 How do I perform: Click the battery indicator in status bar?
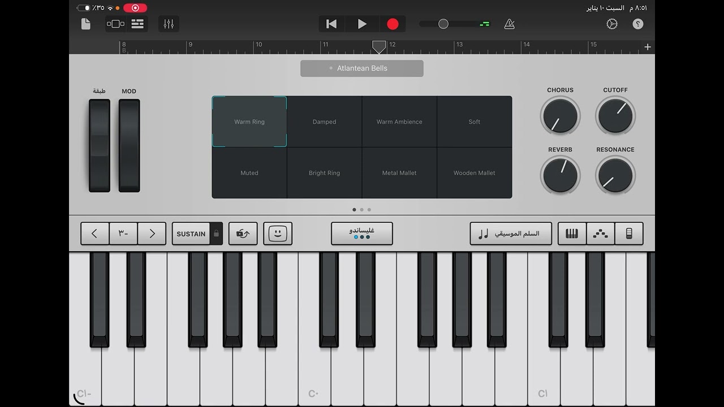[84, 8]
